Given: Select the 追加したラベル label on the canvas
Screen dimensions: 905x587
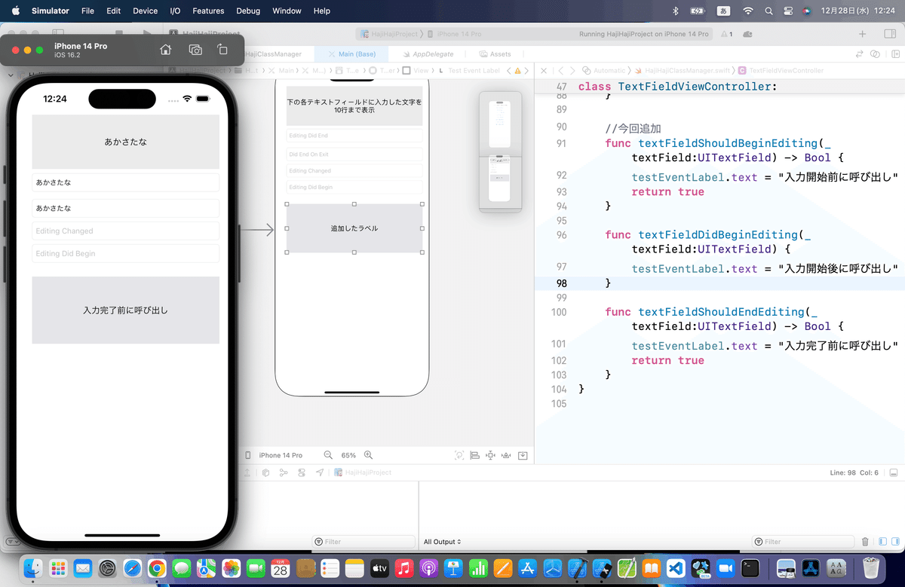Looking at the screenshot, I should pyautogui.click(x=354, y=228).
